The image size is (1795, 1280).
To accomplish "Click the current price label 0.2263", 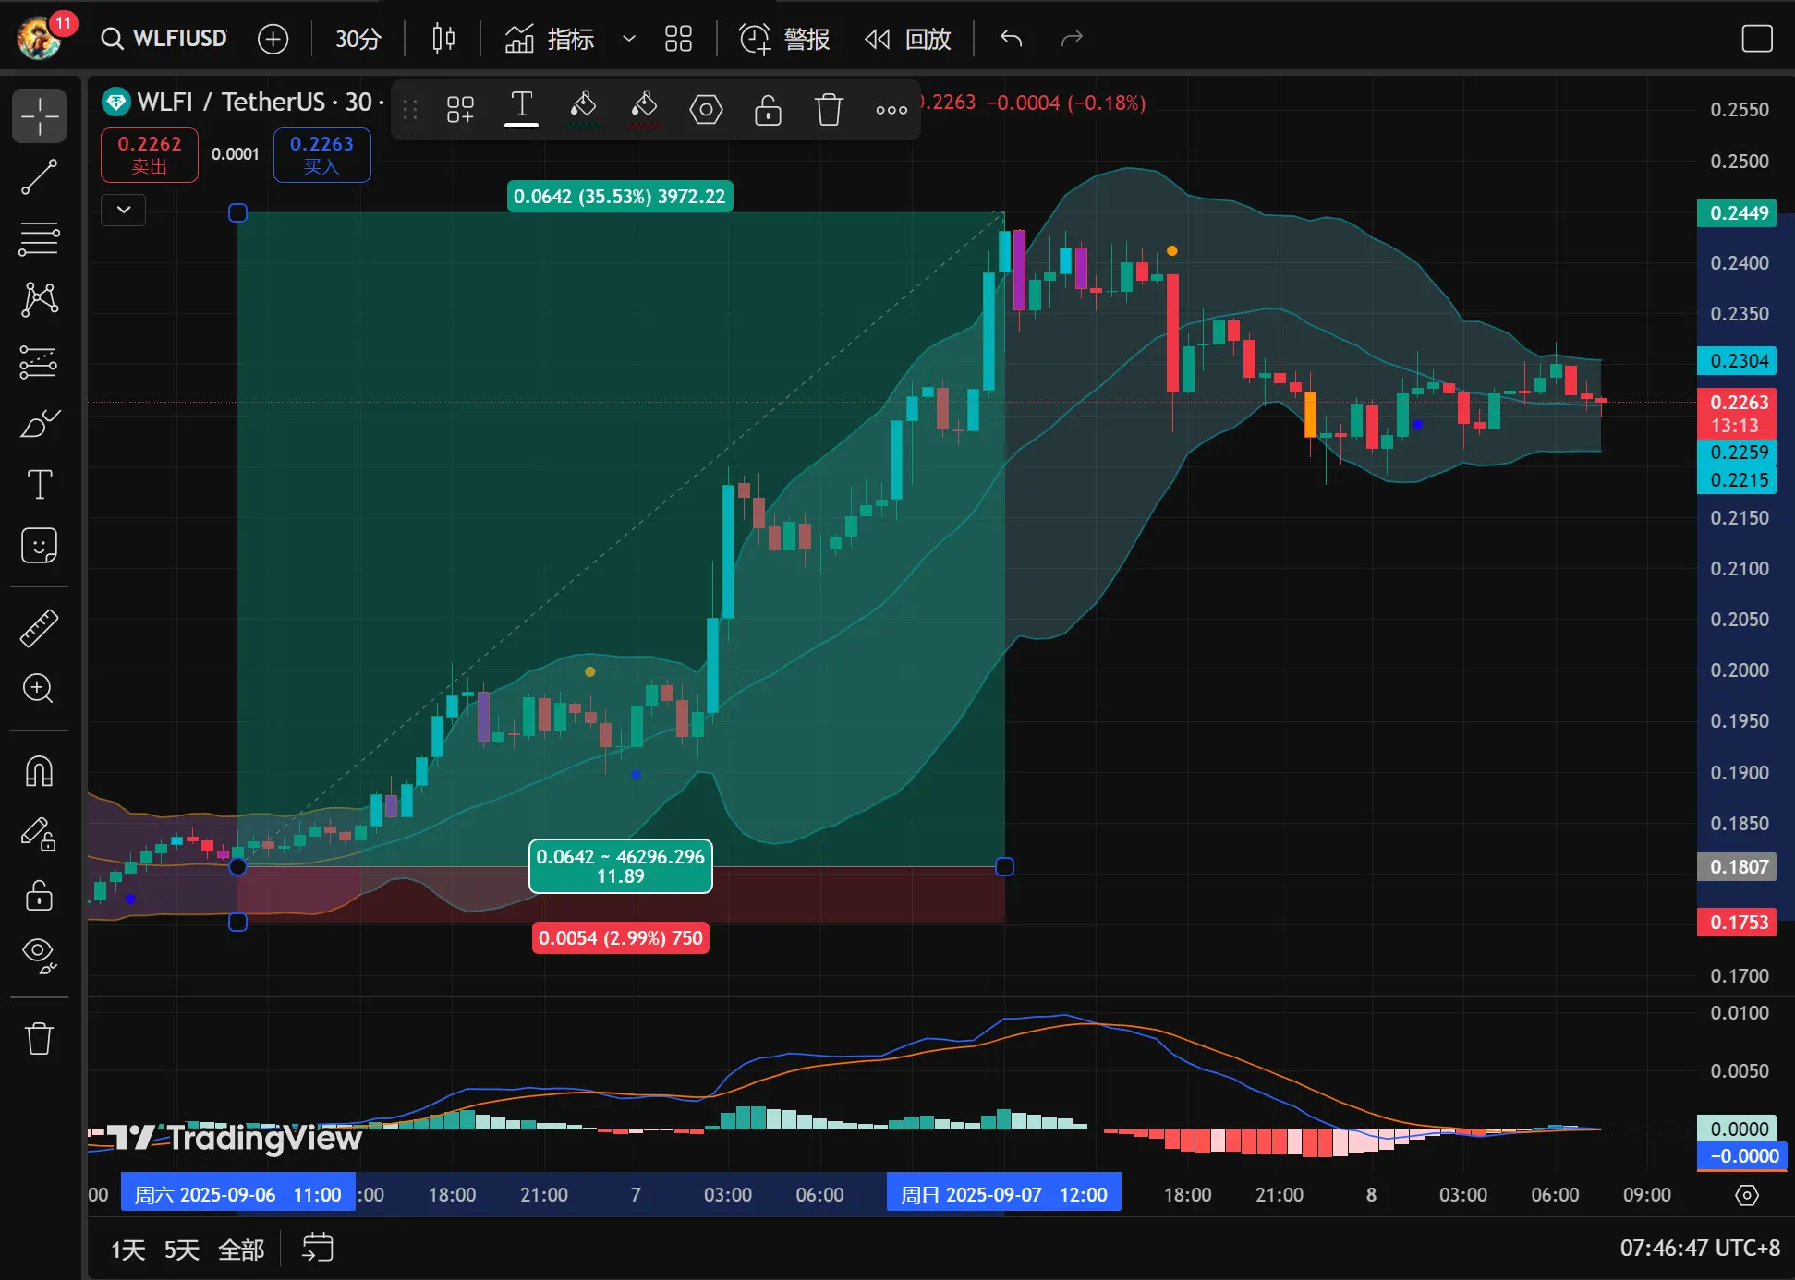I will click(1738, 414).
